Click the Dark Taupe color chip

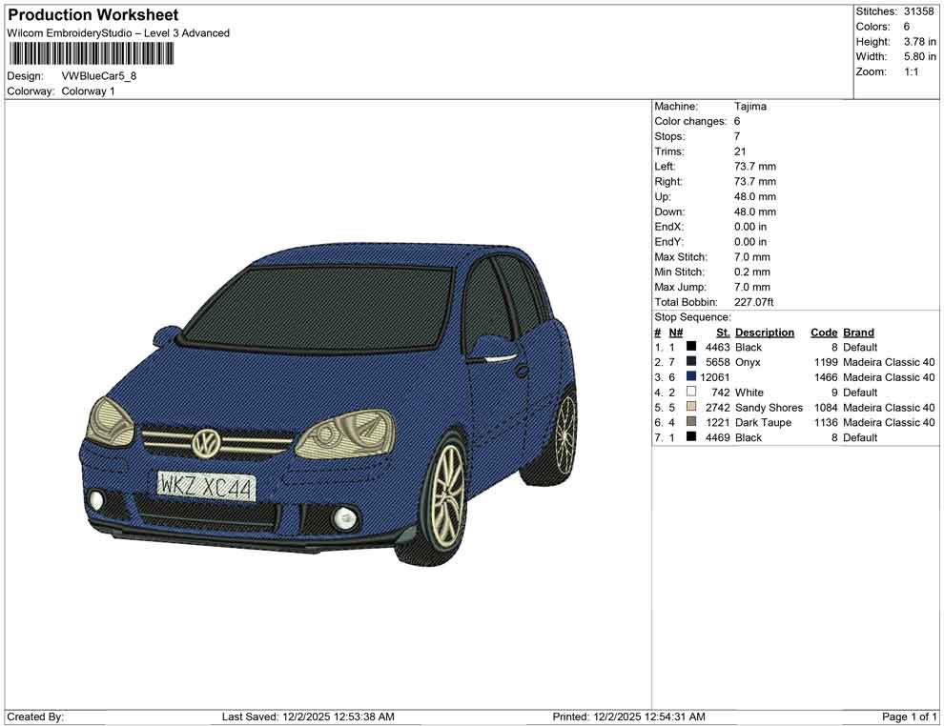[x=690, y=422]
